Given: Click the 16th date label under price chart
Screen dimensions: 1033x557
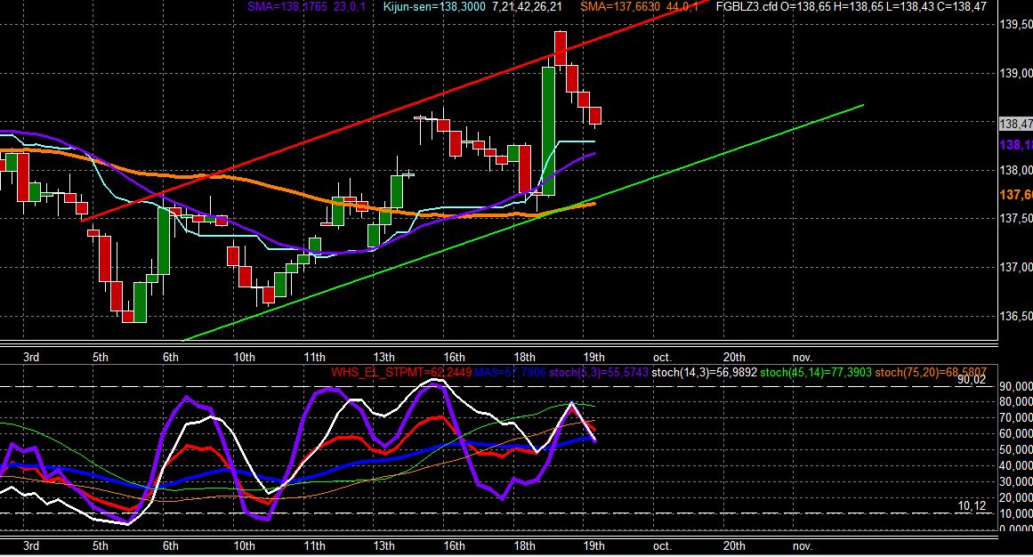Looking at the screenshot, I should 454,358.
